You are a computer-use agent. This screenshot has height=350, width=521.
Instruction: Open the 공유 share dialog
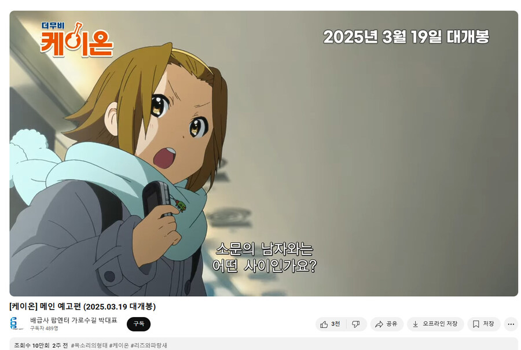coord(387,324)
